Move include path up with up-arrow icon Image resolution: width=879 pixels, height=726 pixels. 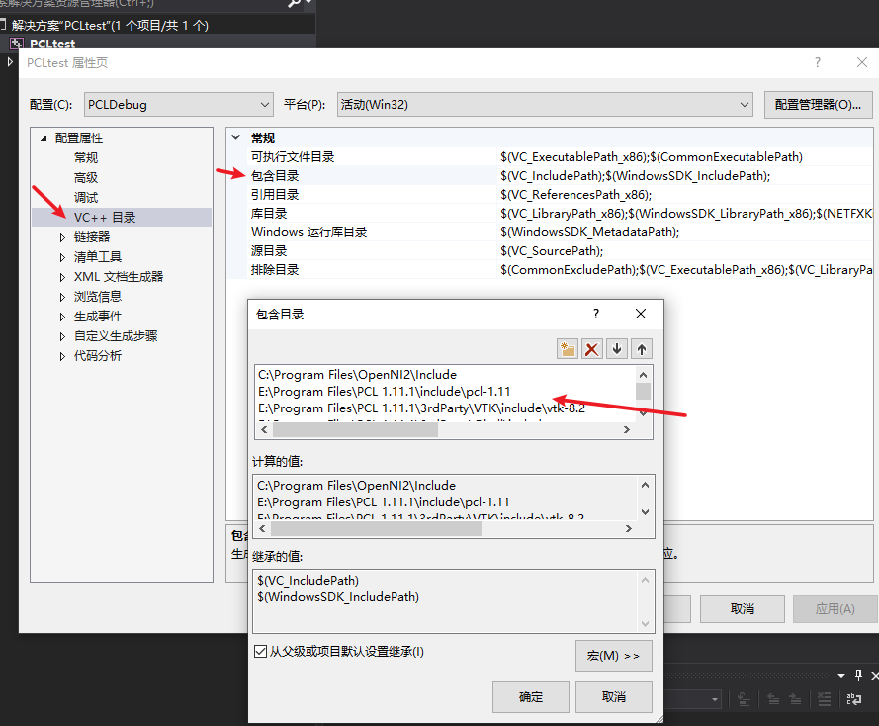(x=641, y=348)
